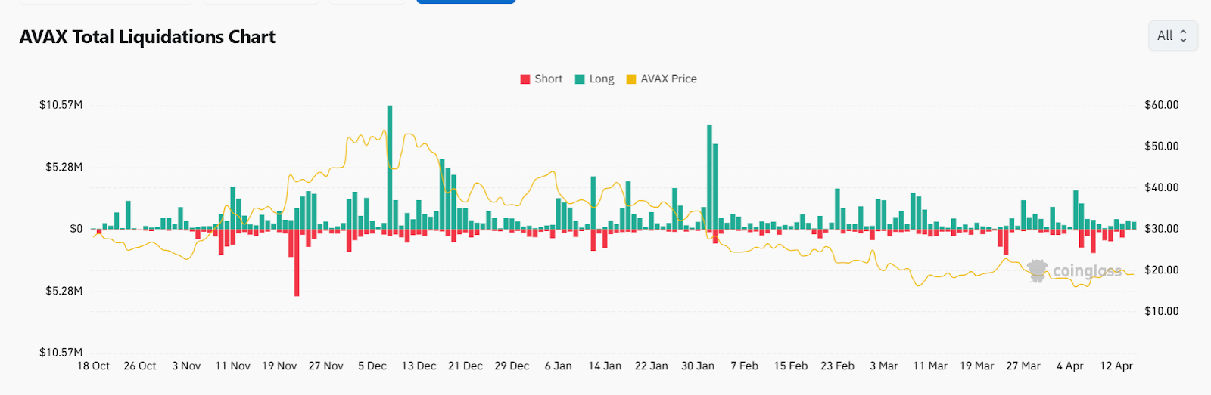Click the $10.00 right axis label

click(x=1162, y=311)
